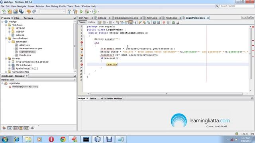
Task: Click the editor horizontal scrollbar
Action: [167, 94]
